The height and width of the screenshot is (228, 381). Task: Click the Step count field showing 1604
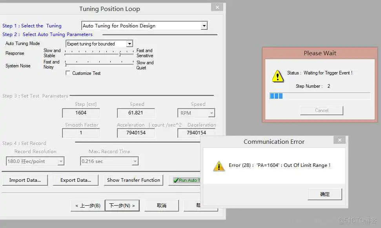pyautogui.click(x=81, y=113)
